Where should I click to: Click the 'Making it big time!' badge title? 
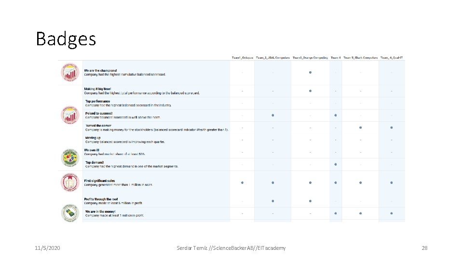(97, 89)
